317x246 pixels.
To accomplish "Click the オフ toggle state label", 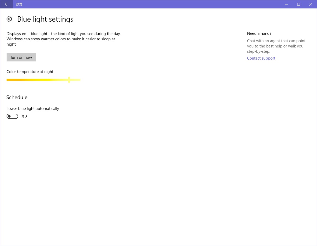I will coord(24,116).
